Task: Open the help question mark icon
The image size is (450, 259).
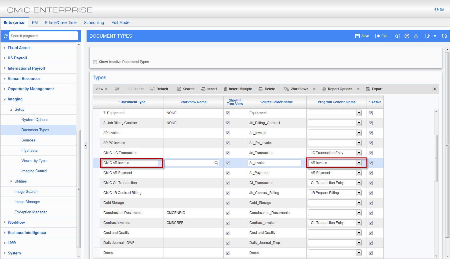Action: click(407, 36)
